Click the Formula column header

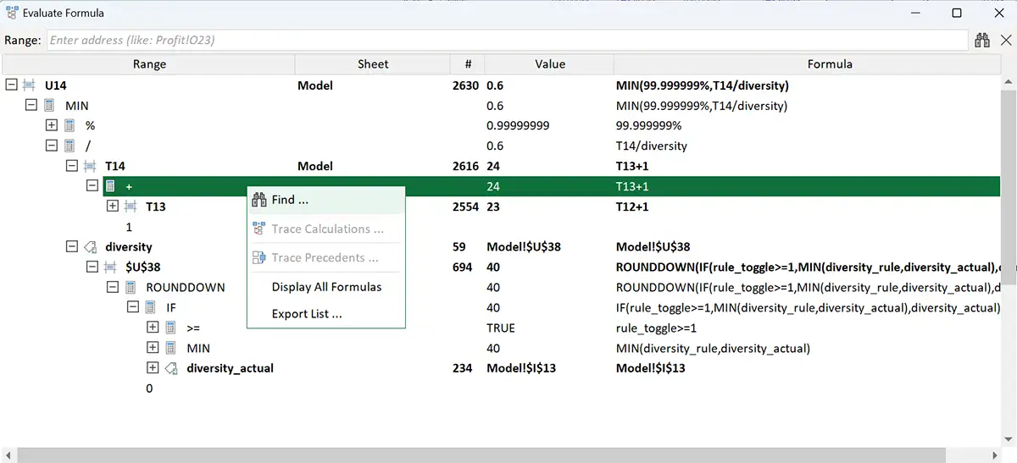(x=830, y=64)
